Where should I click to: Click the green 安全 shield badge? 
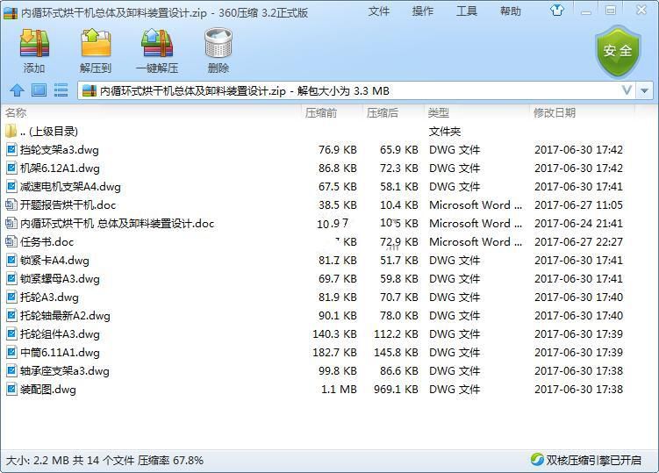point(618,51)
